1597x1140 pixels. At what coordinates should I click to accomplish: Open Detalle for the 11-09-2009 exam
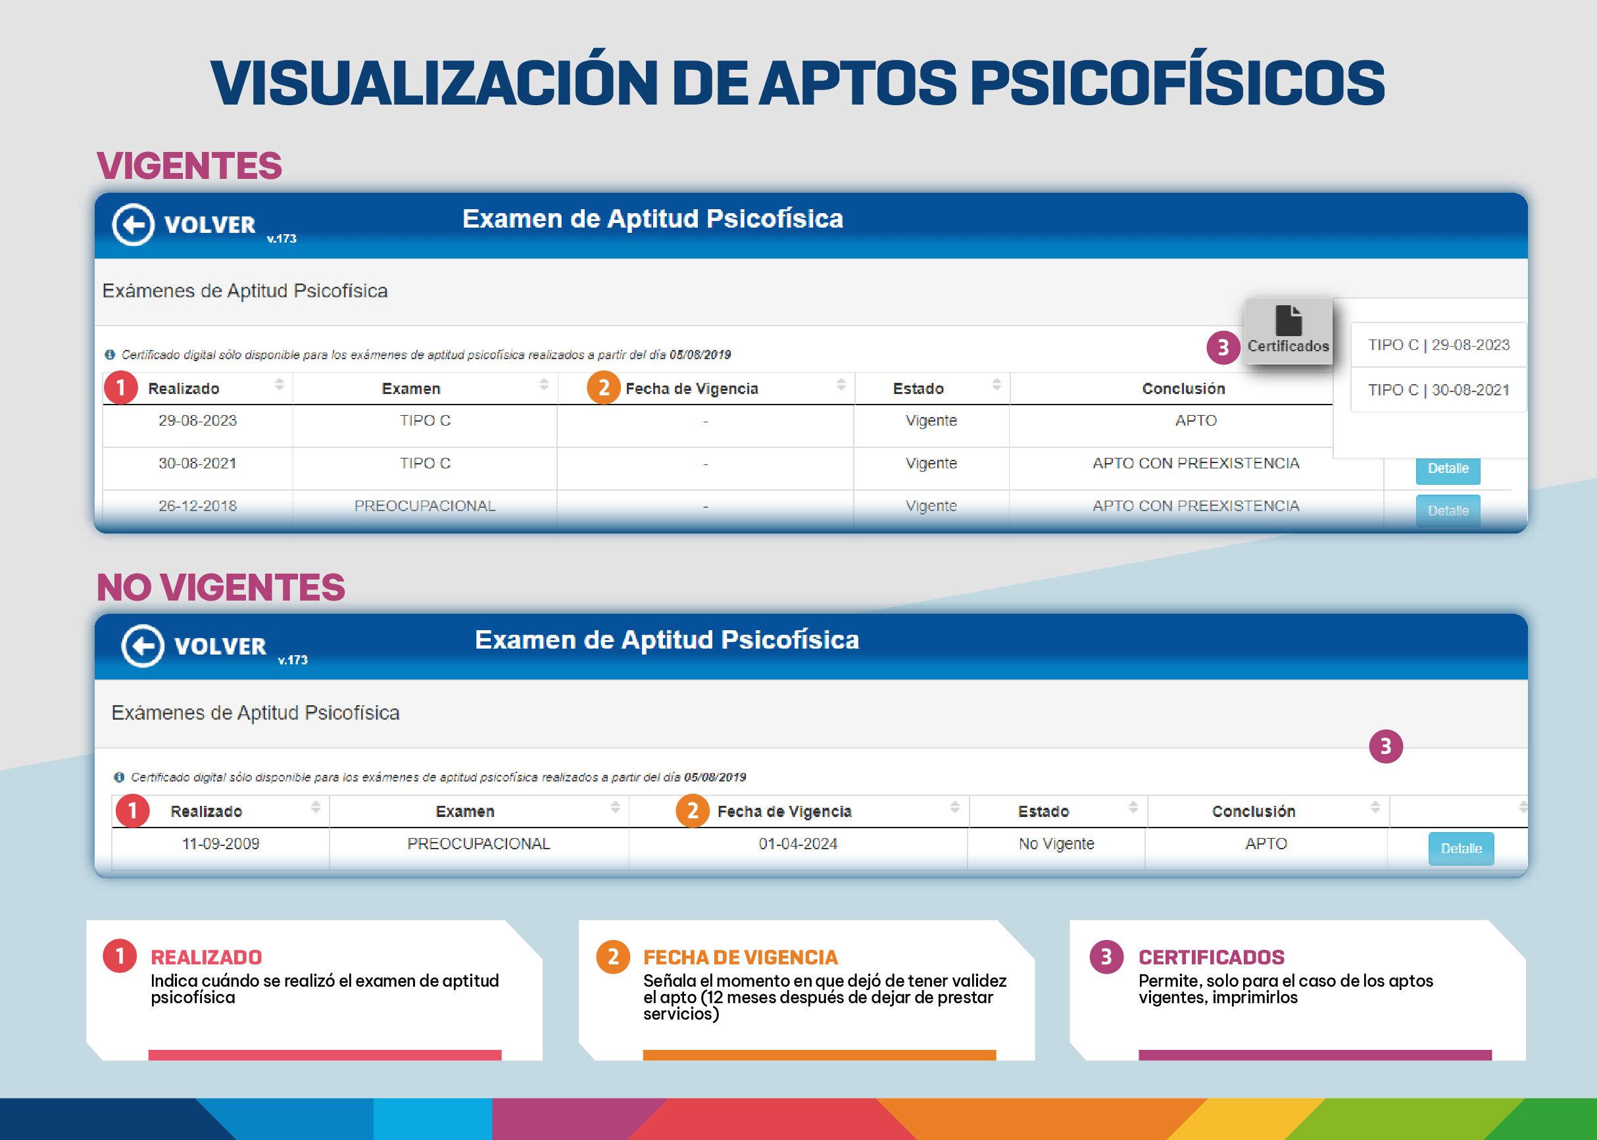coord(1462,849)
